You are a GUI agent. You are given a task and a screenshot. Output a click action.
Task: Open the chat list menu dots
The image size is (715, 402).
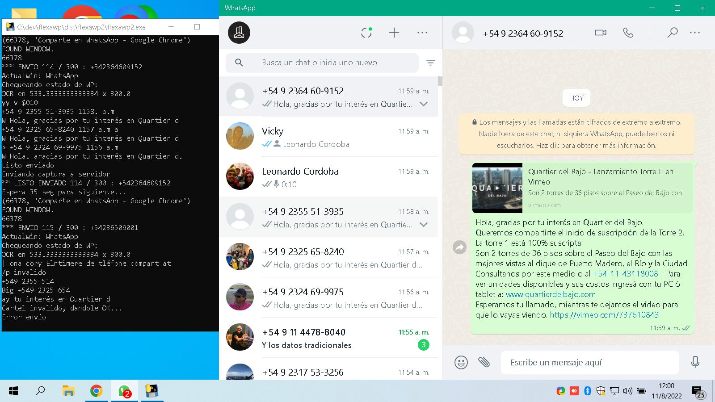tap(422, 33)
